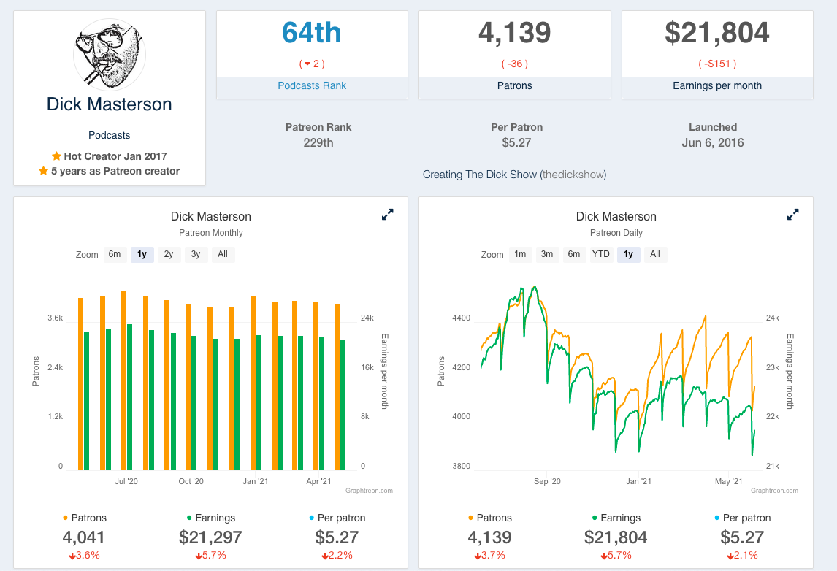The image size is (837, 571).
Task: Set Daily chart zoom to 6m
Action: coord(574,255)
